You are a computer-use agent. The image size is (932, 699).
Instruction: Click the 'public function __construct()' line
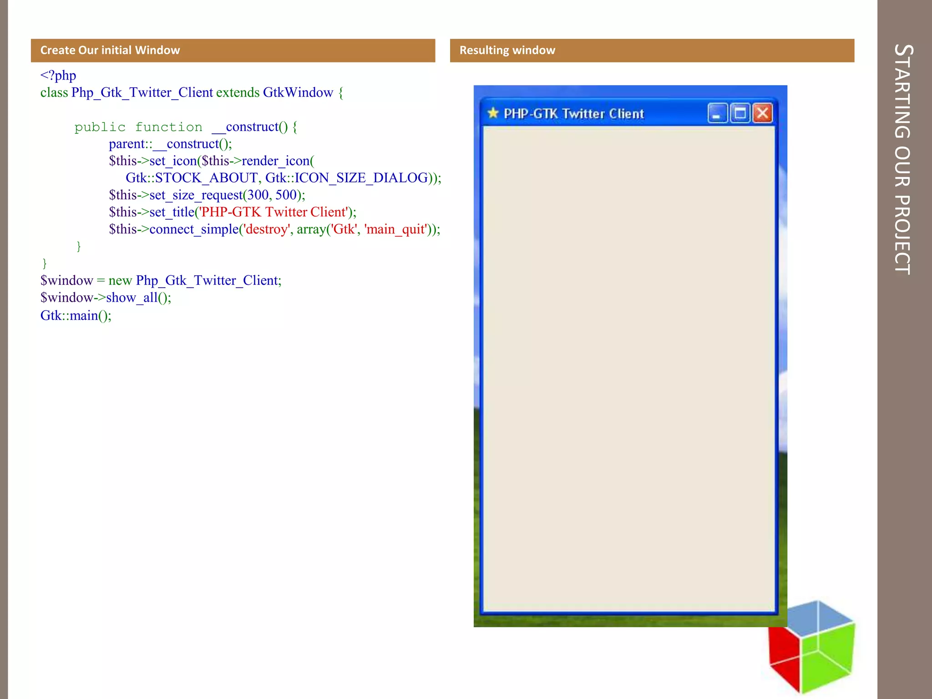186,127
